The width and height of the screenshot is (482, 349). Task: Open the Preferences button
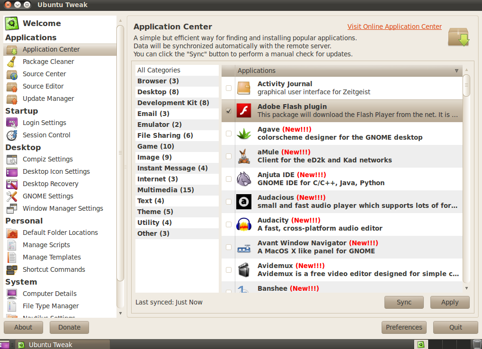point(404,328)
